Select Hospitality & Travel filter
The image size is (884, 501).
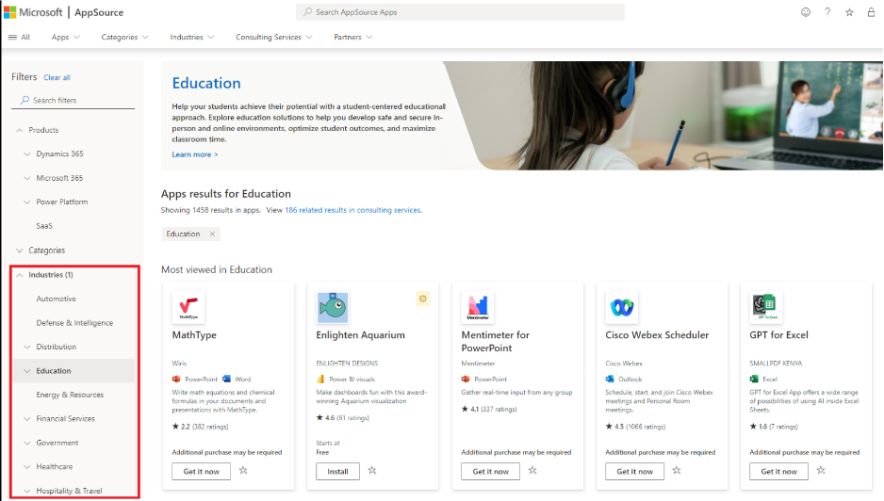tap(69, 491)
